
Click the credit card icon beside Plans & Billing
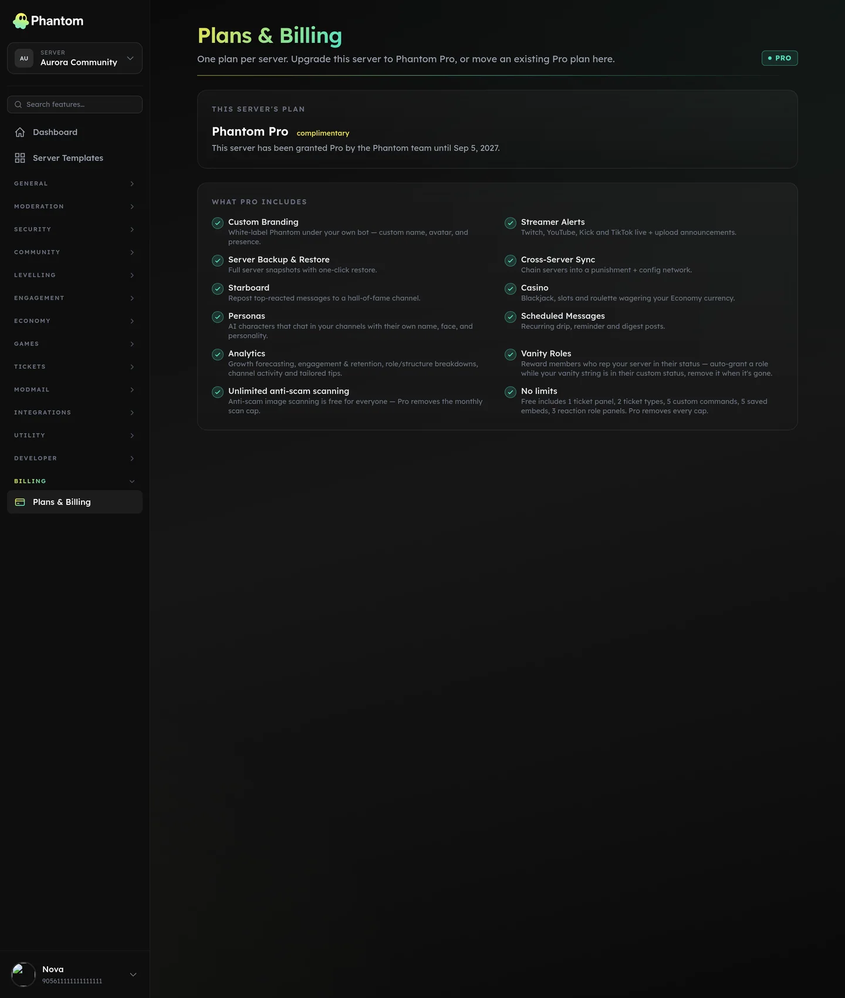[20, 502]
